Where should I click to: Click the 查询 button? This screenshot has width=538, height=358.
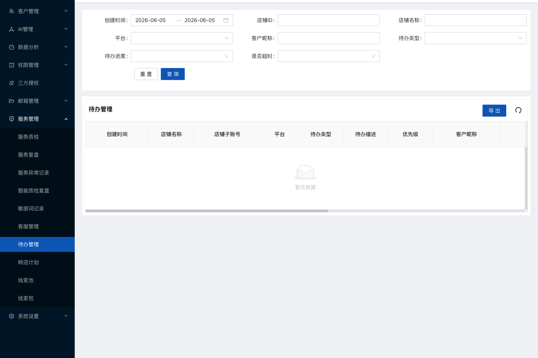[x=173, y=74]
